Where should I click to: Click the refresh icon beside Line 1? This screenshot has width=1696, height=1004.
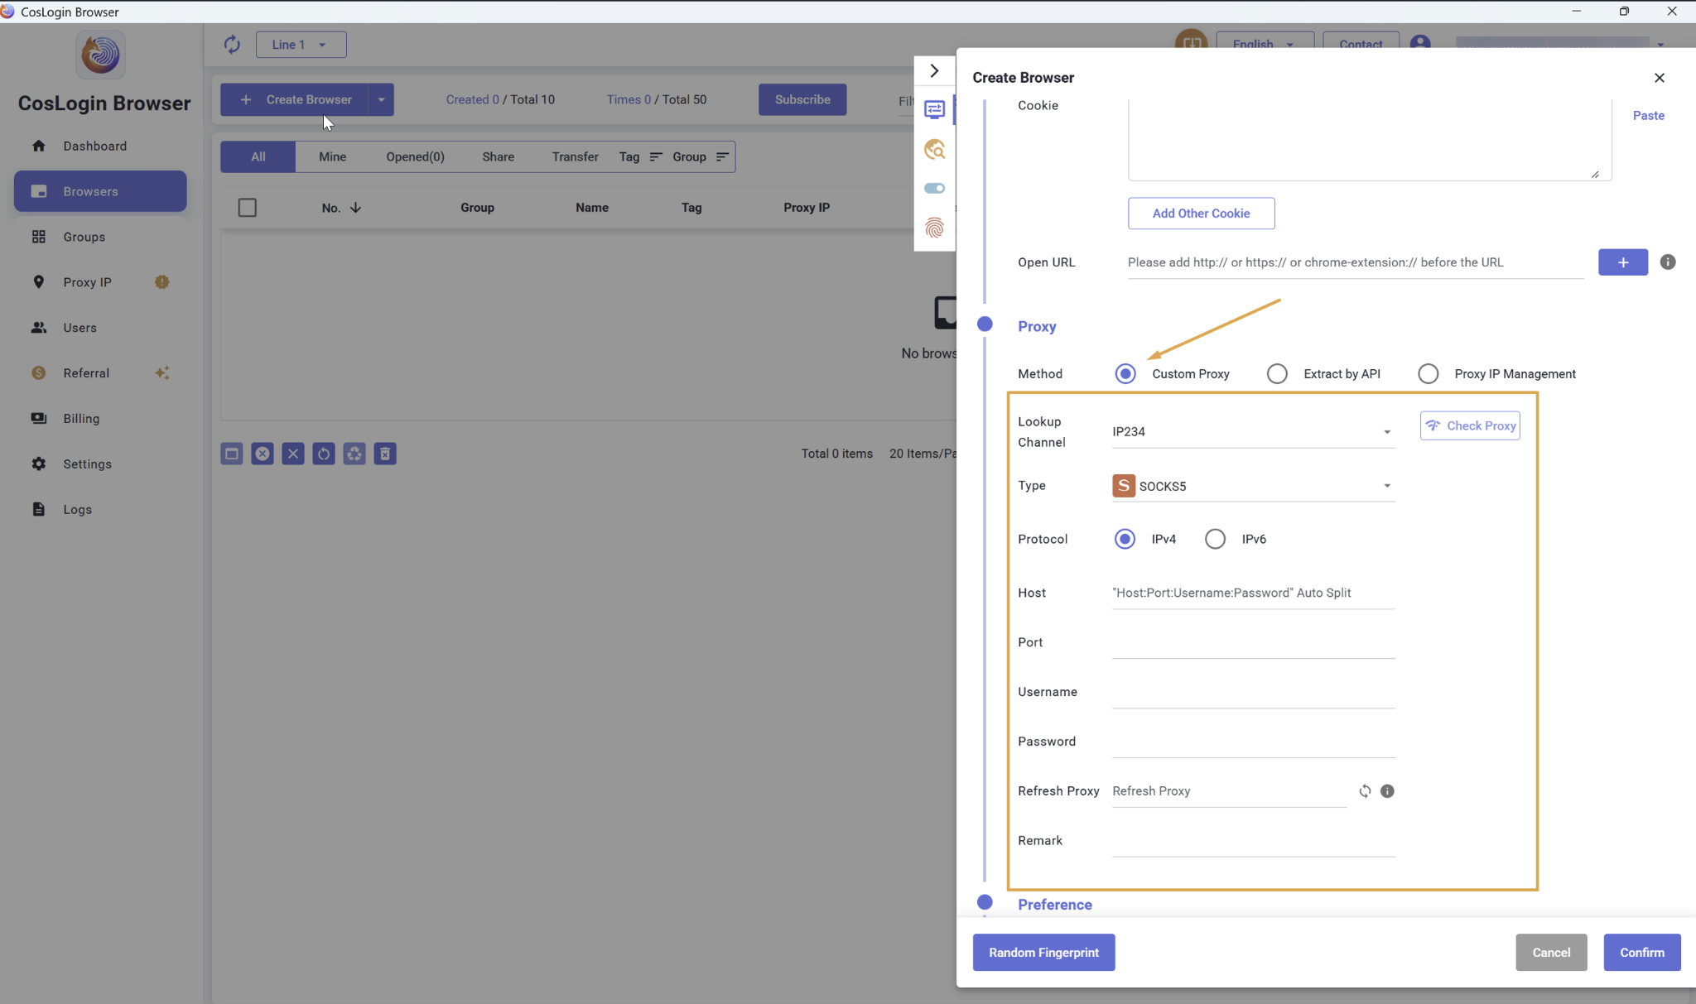(232, 45)
